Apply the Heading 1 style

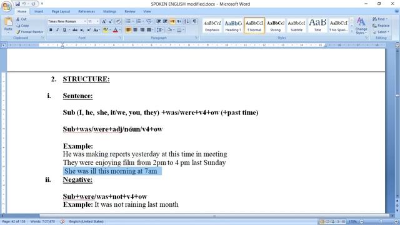(233, 26)
